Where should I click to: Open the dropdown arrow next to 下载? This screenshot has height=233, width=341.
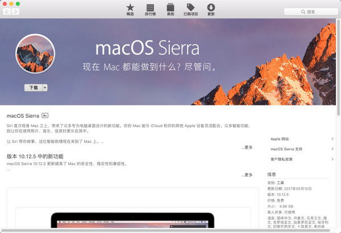(45, 88)
